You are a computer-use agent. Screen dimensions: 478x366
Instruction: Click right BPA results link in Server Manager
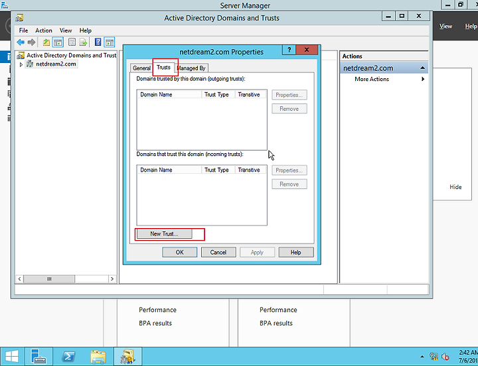point(276,324)
